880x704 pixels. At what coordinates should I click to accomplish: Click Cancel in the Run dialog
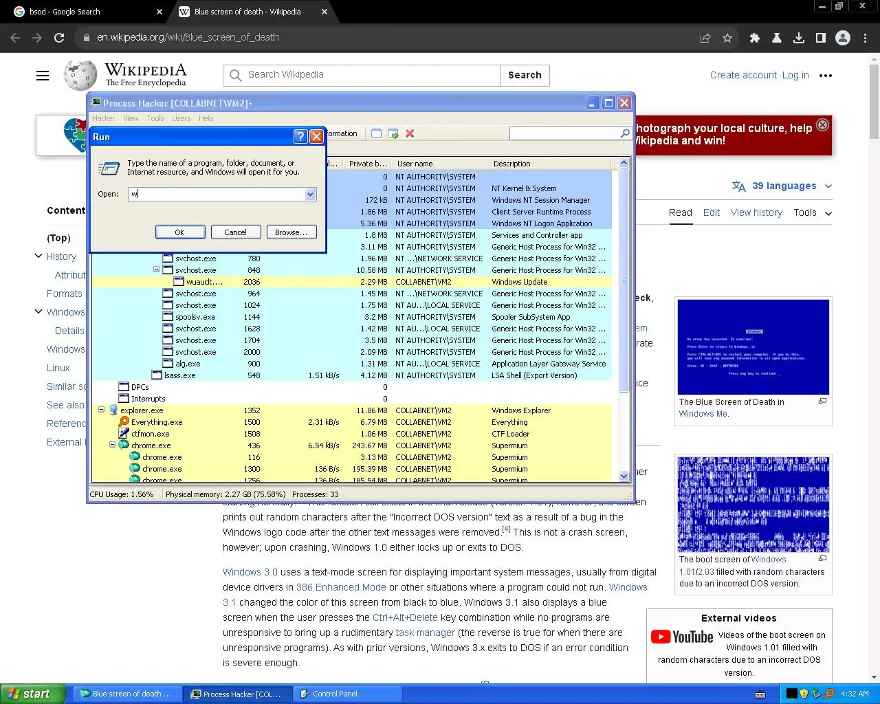236,232
